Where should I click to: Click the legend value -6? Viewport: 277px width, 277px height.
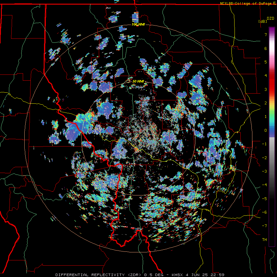[264, 212]
